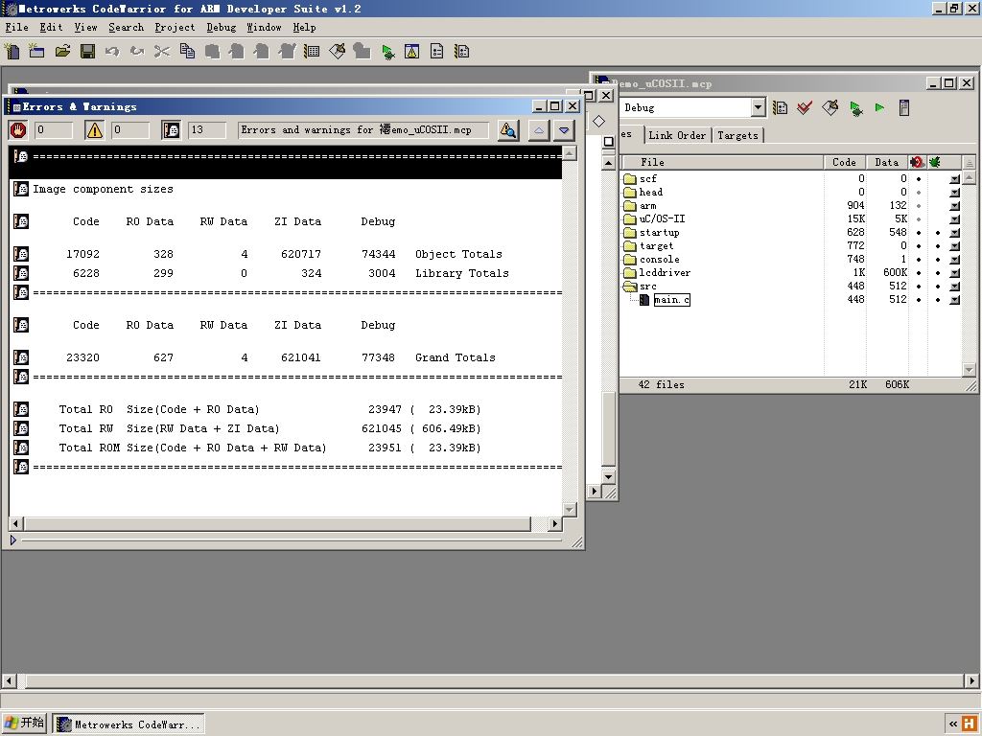Screen dimensions: 982x736
Task: Open the Search menu
Action: [x=126, y=28]
